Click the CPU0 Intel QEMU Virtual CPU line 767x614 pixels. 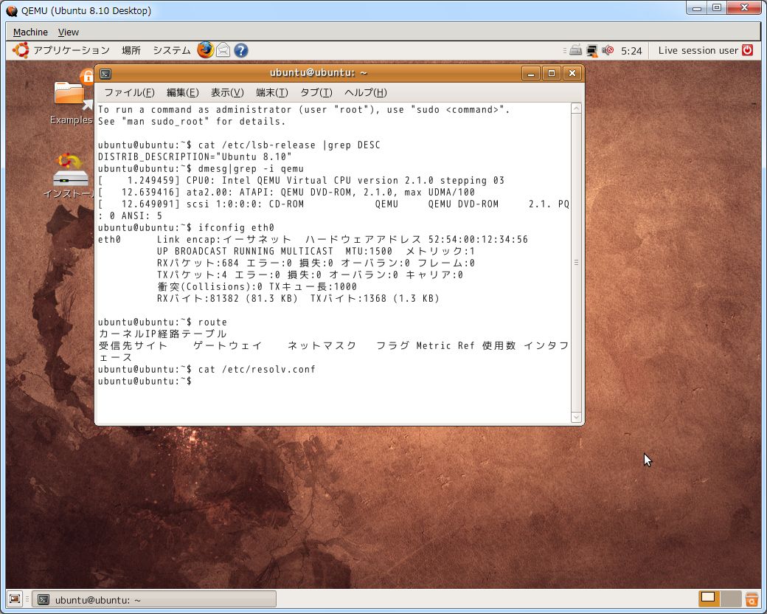[x=301, y=180]
